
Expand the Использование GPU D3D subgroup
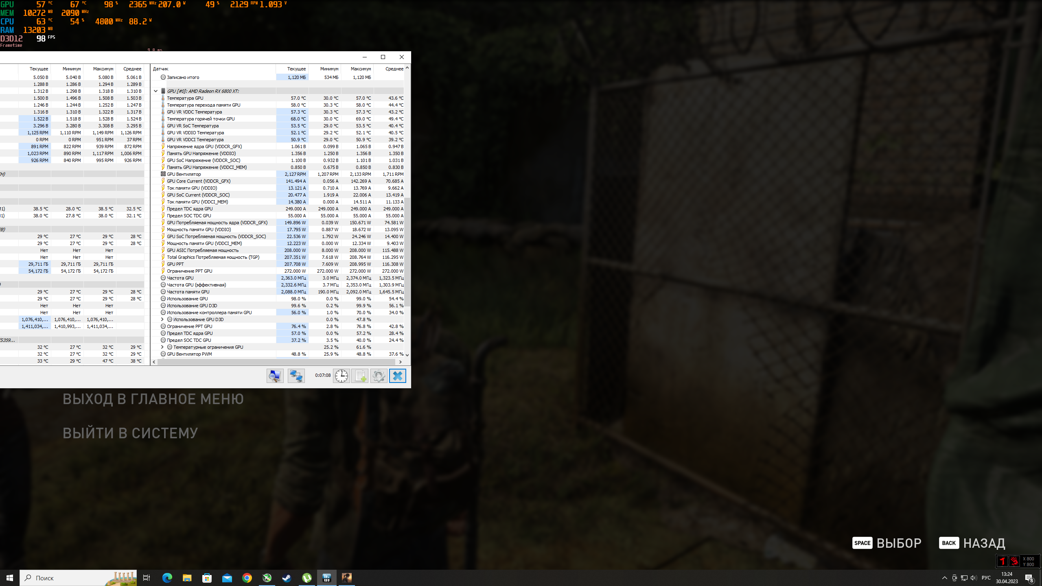click(x=162, y=319)
